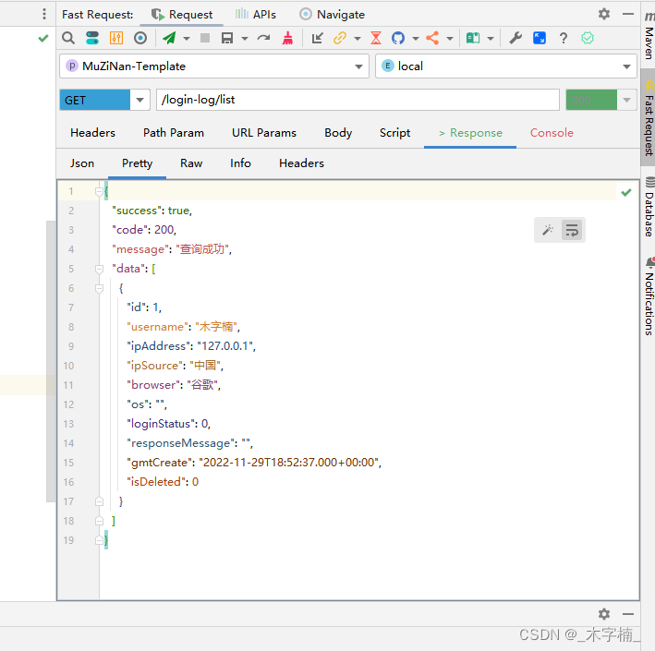
Task: Click the /login-log/list URL field
Action: click(358, 100)
